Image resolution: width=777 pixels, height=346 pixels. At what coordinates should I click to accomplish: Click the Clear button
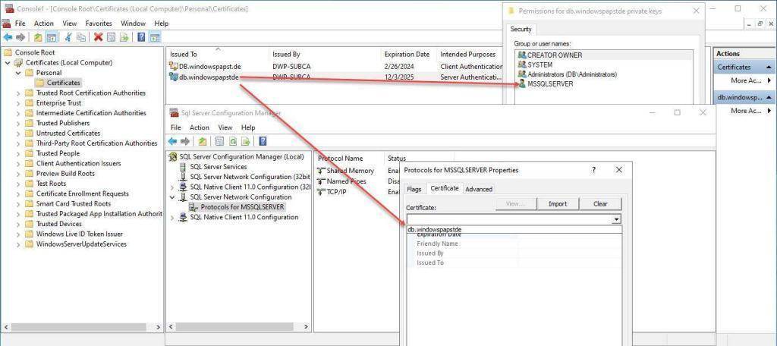600,204
